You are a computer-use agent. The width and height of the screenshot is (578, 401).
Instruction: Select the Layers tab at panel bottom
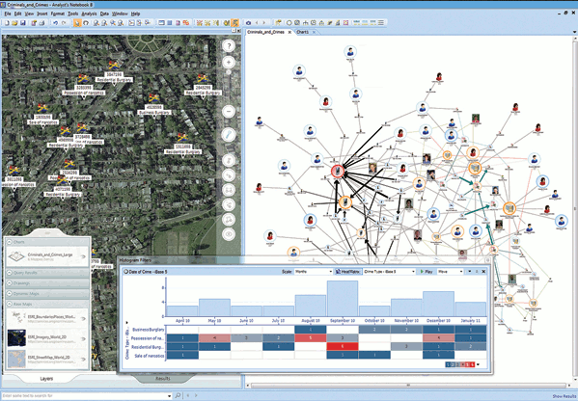coord(46,379)
